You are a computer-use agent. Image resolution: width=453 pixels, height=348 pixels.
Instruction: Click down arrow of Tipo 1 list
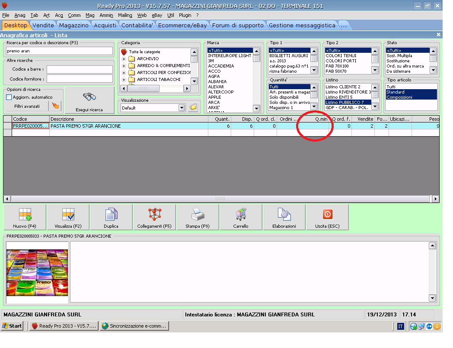(x=314, y=70)
